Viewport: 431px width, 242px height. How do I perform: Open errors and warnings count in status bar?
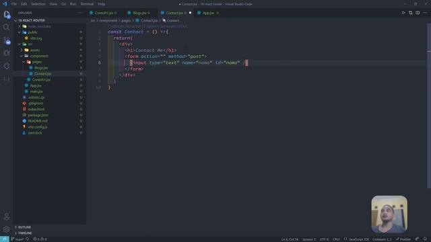pyautogui.click(x=40, y=239)
